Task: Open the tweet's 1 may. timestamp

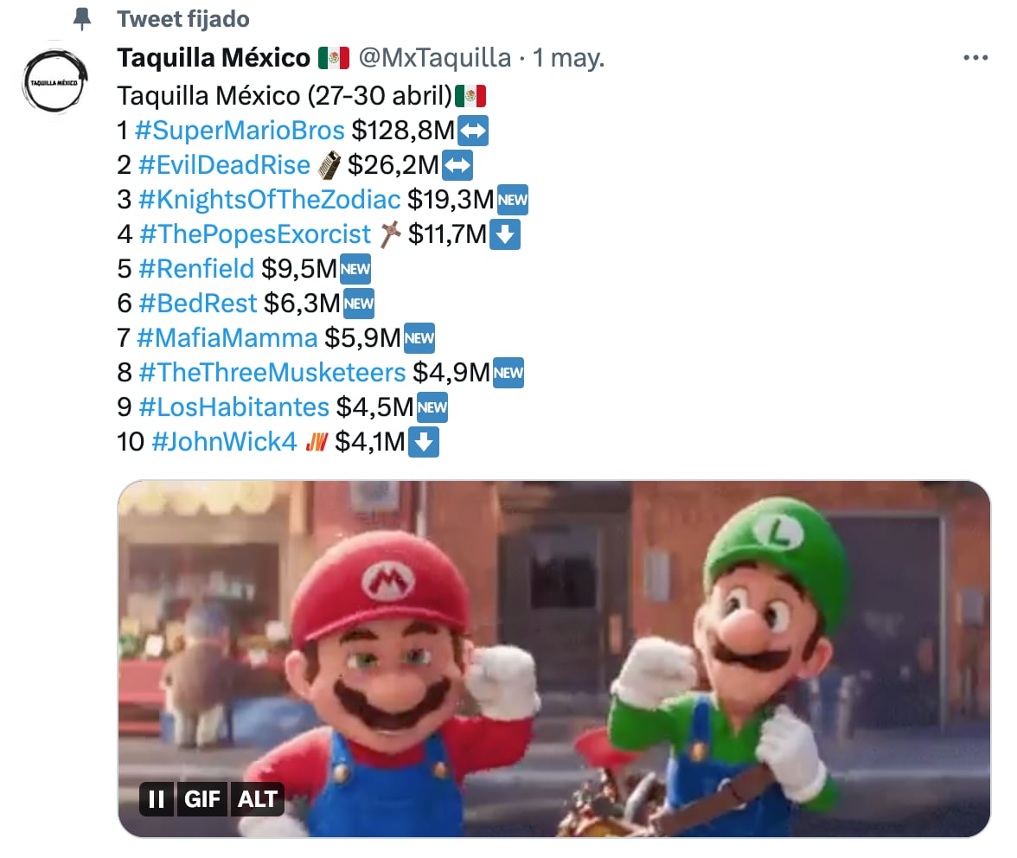Action: point(568,58)
